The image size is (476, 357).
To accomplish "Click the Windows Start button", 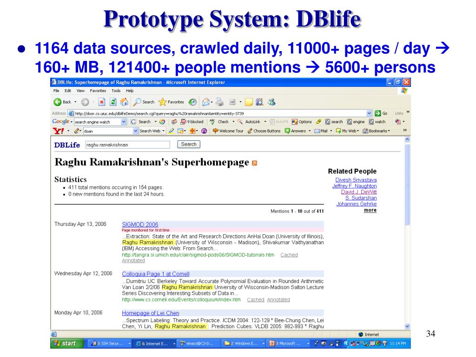I will (x=66, y=344).
